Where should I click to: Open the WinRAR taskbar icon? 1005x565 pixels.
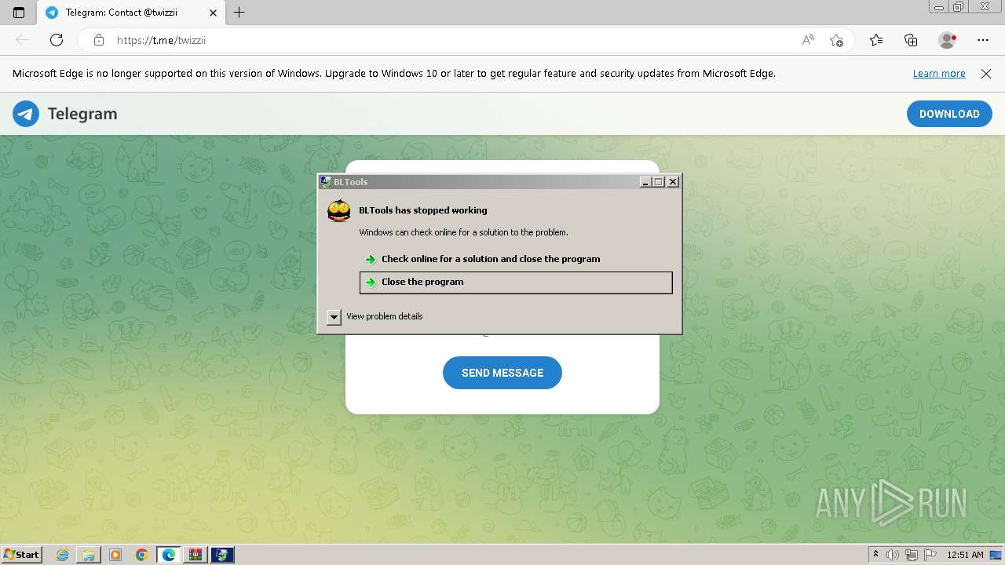(196, 555)
